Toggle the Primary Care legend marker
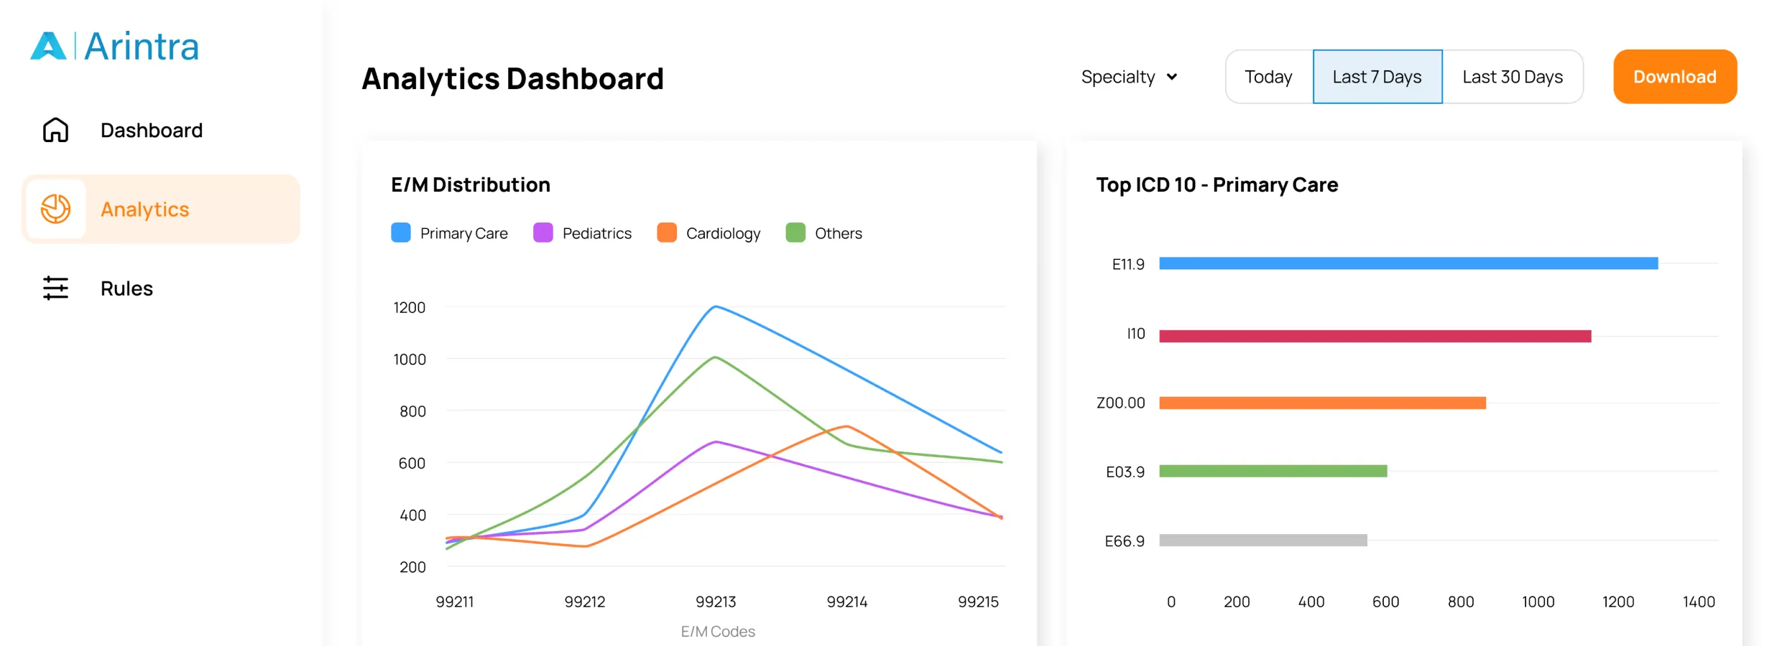The image size is (1782, 646). [x=401, y=233]
